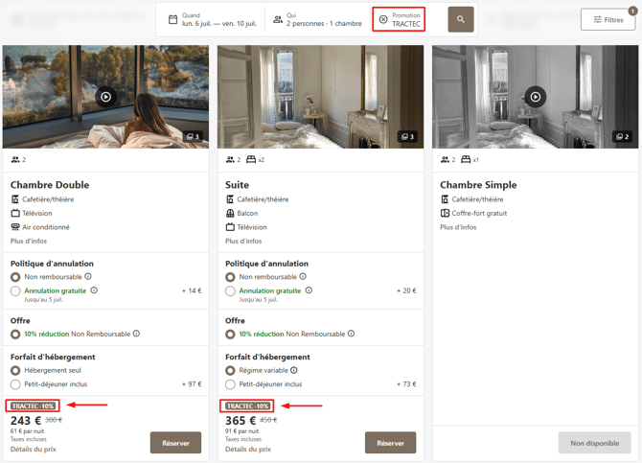Show info for Suite Non remboursable policy

coord(303,277)
